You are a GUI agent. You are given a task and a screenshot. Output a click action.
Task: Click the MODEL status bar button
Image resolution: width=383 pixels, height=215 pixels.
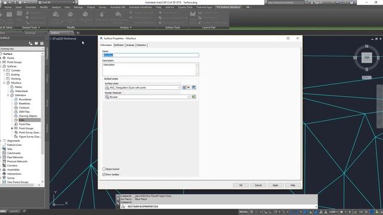244,212
